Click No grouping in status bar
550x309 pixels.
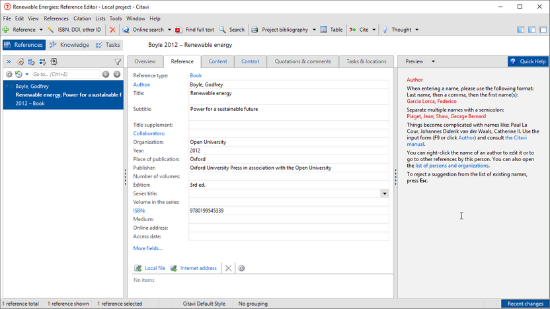tap(253, 304)
